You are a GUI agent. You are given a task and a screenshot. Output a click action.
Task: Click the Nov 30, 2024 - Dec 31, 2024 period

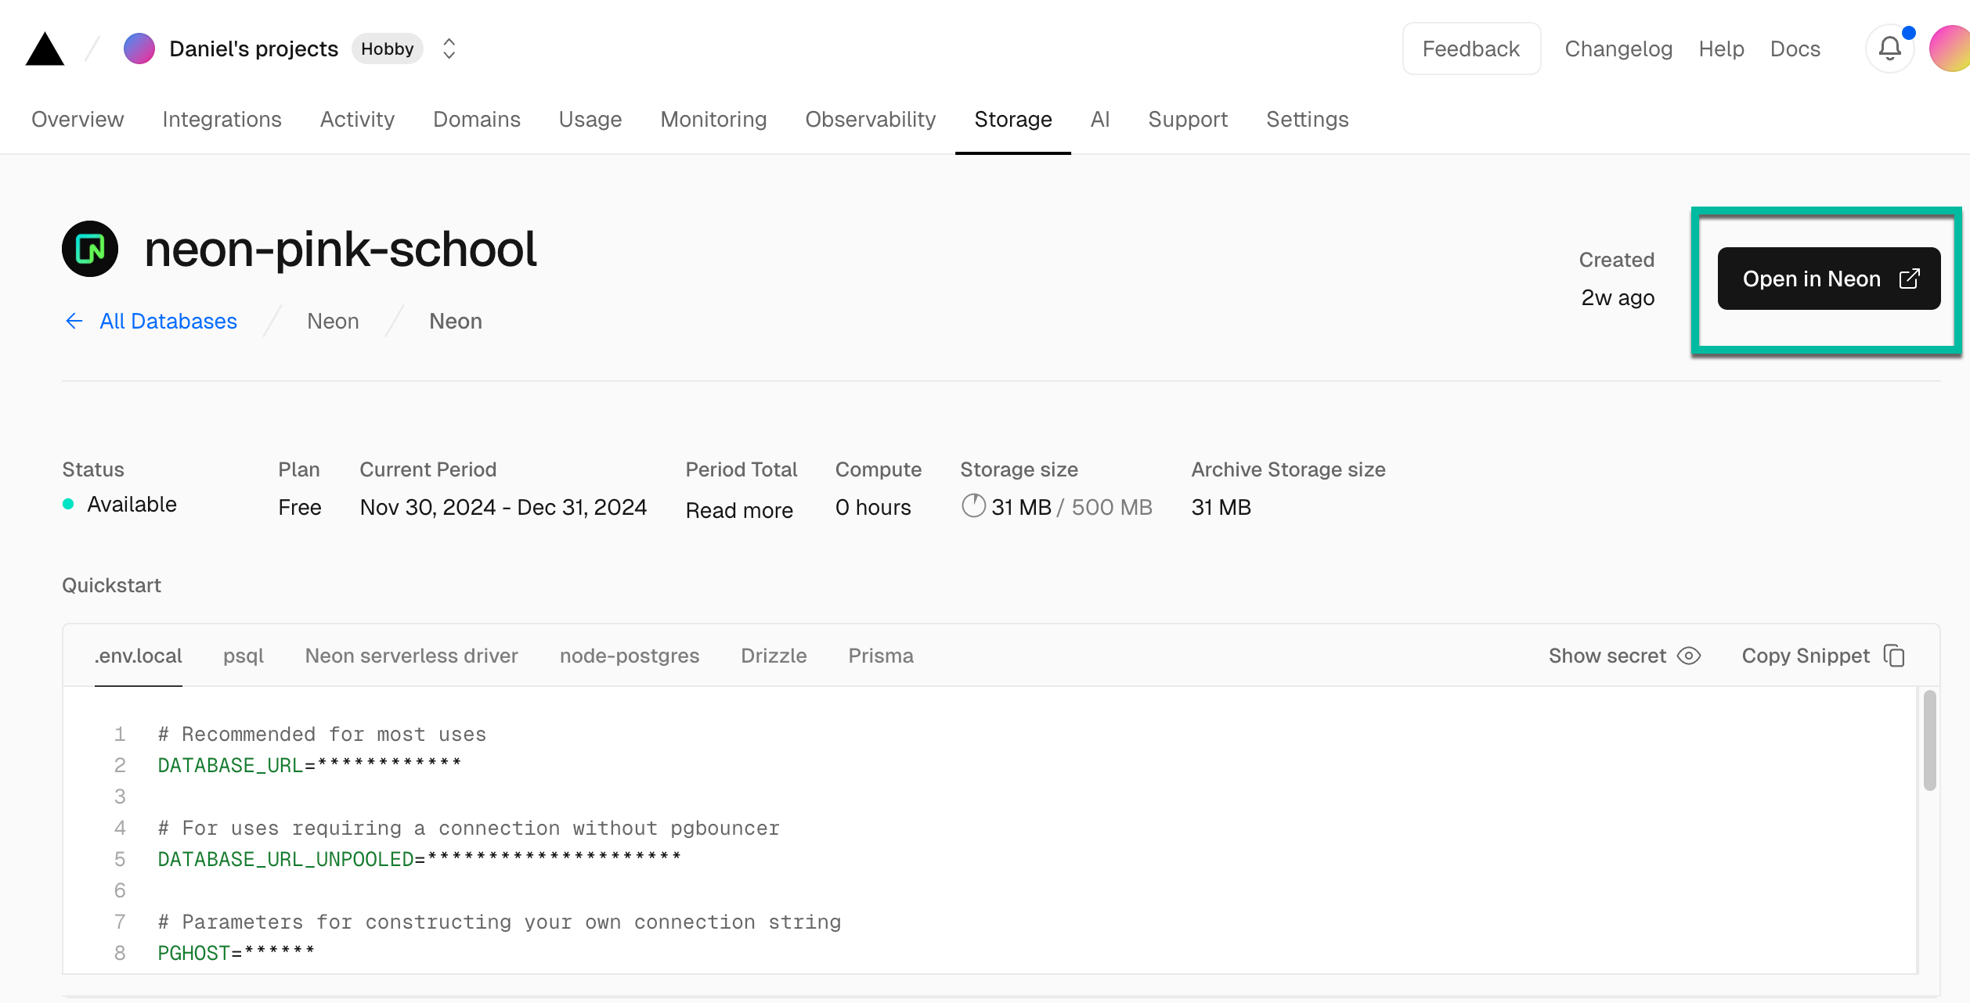click(503, 507)
